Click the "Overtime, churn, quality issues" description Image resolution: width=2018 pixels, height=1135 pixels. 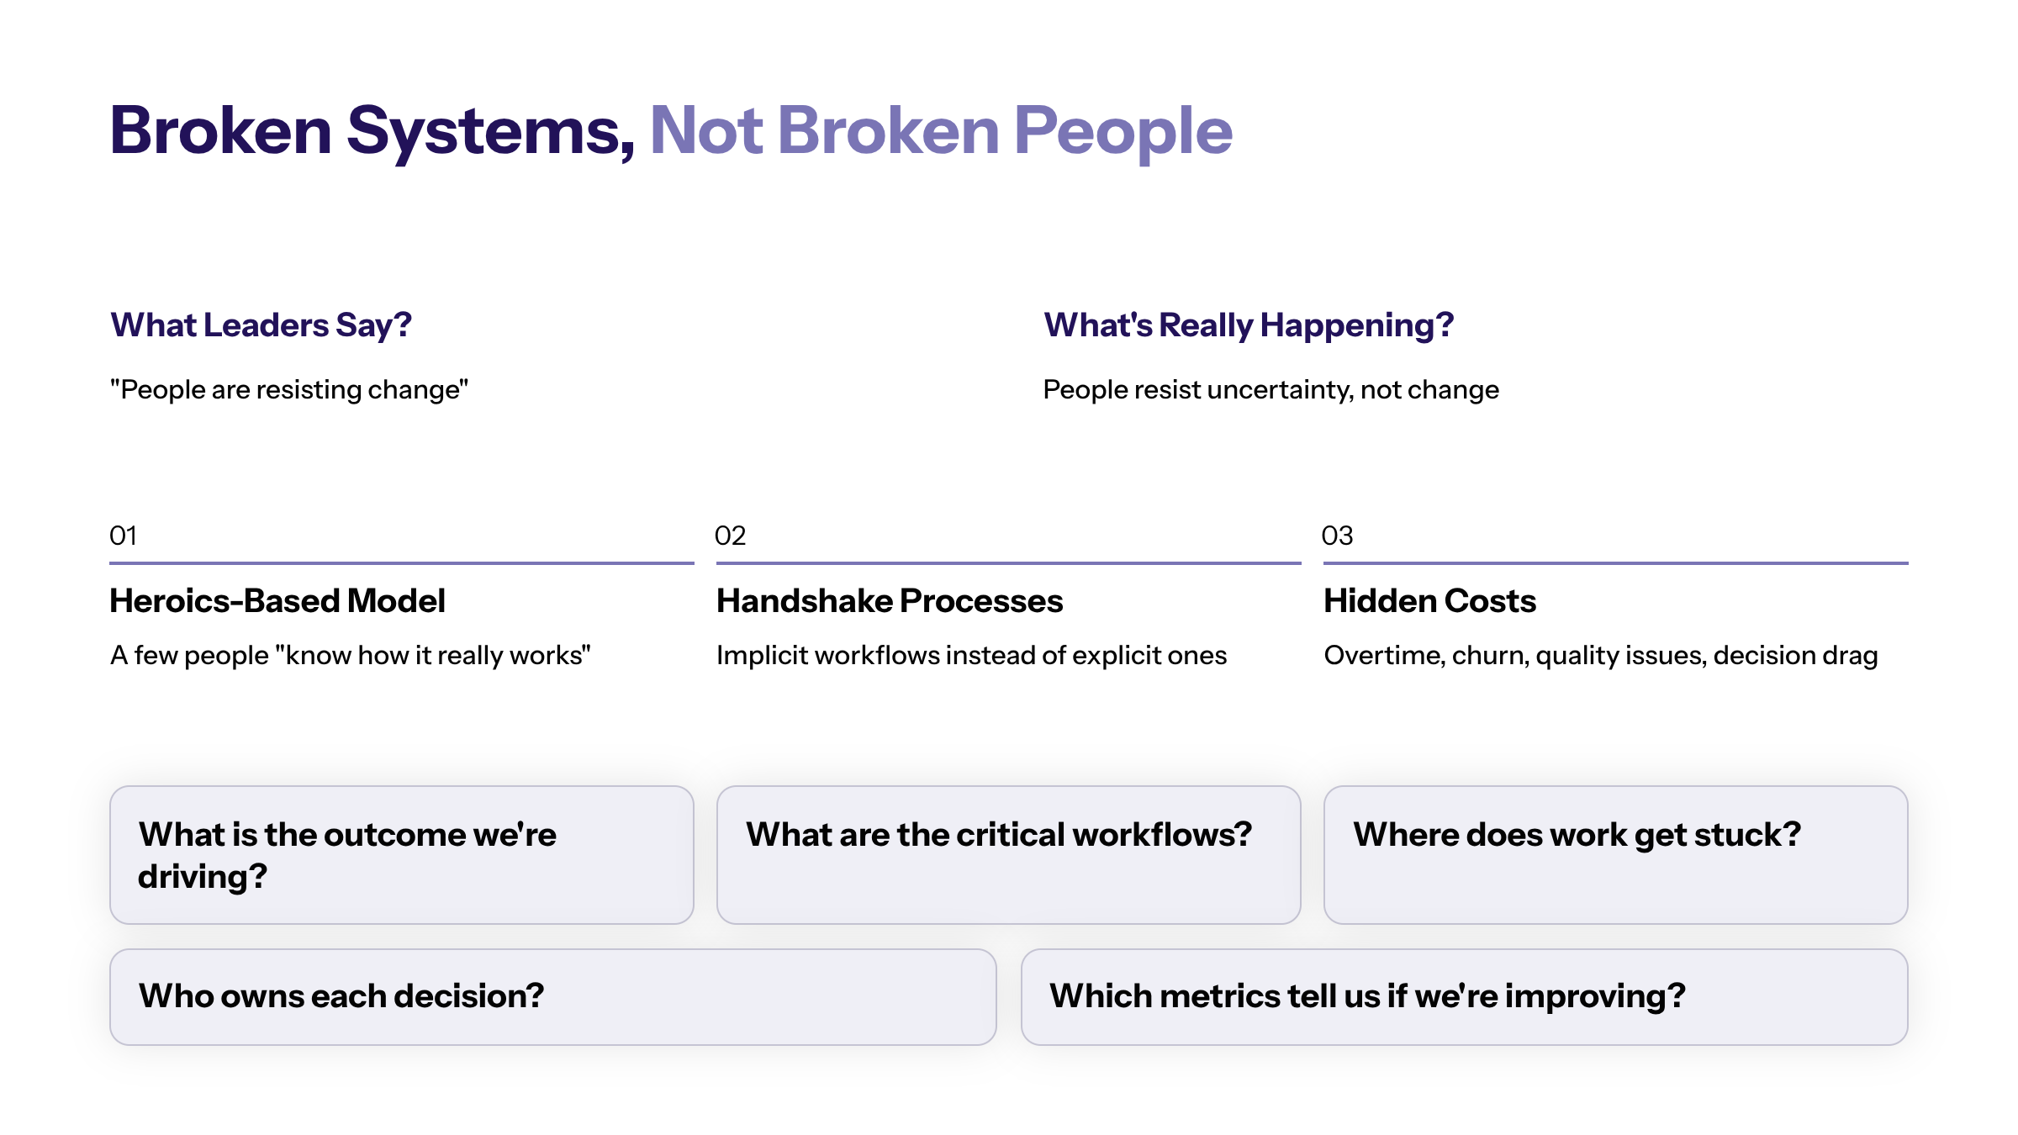coord(1600,656)
